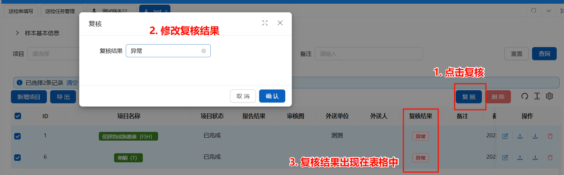Viewport: 564px width, 175px height.
Task: Click the table refresh icon beside 删除
Action: coord(525,96)
